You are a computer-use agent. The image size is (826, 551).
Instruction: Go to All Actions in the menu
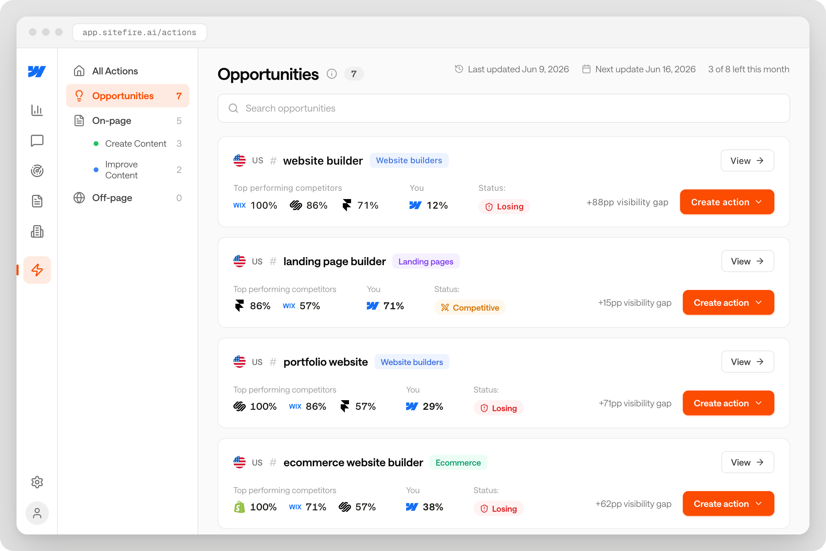(127, 71)
